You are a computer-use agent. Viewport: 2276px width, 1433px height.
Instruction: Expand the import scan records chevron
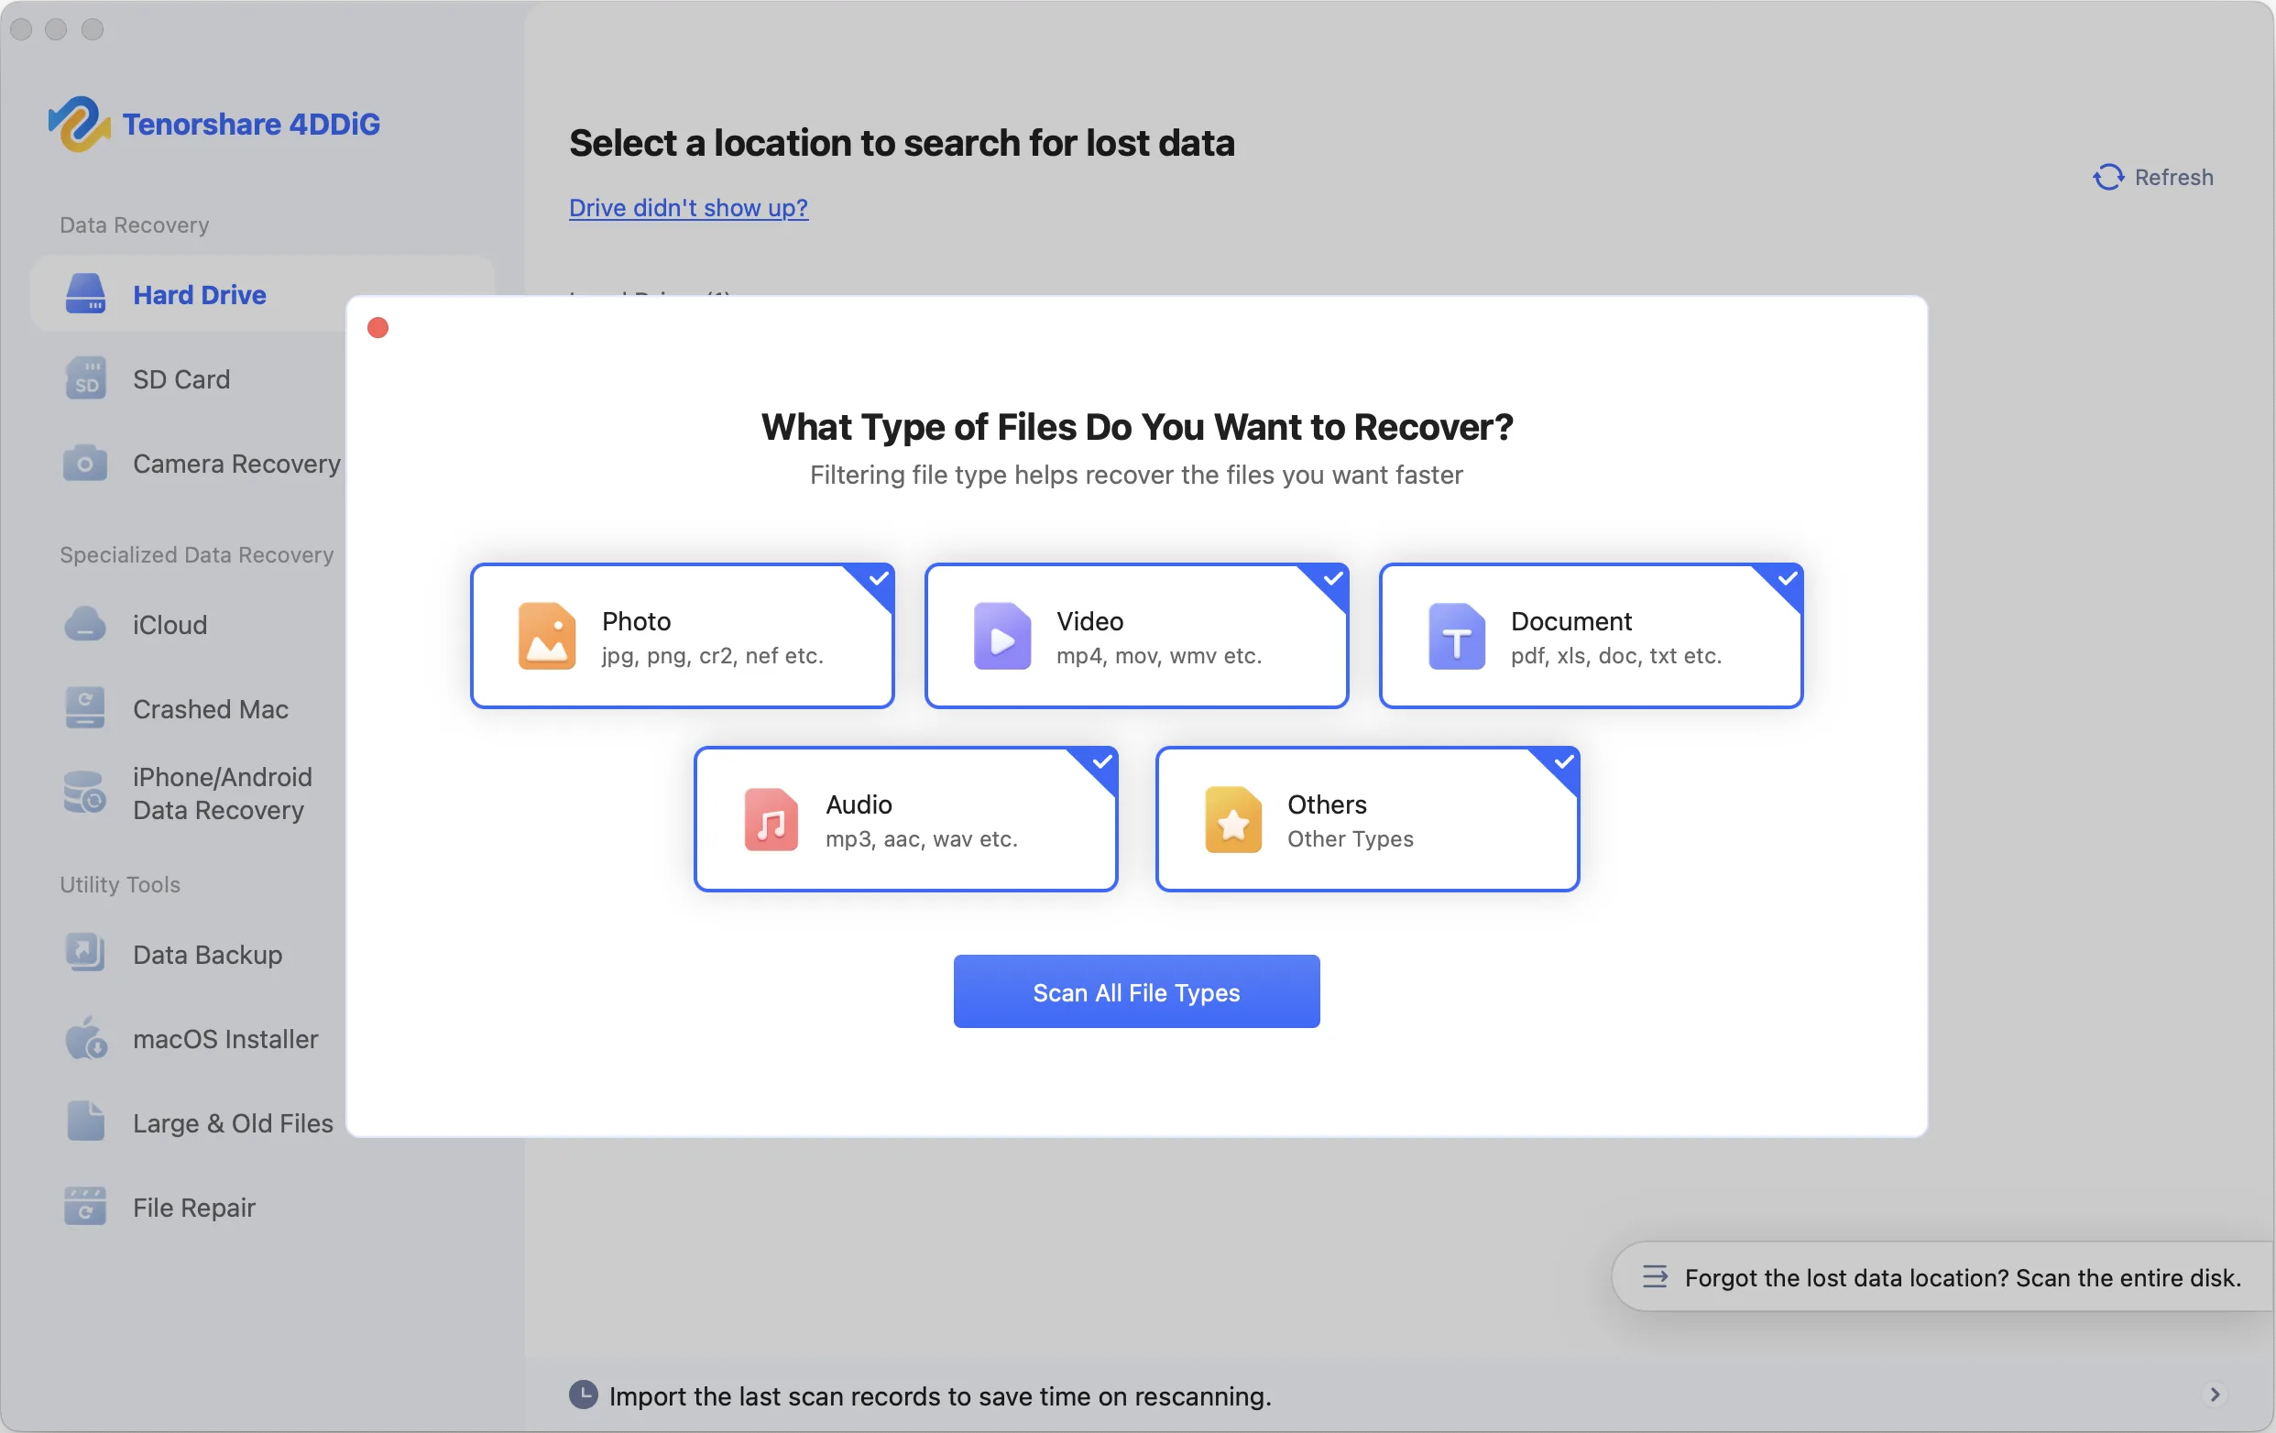[2214, 1395]
